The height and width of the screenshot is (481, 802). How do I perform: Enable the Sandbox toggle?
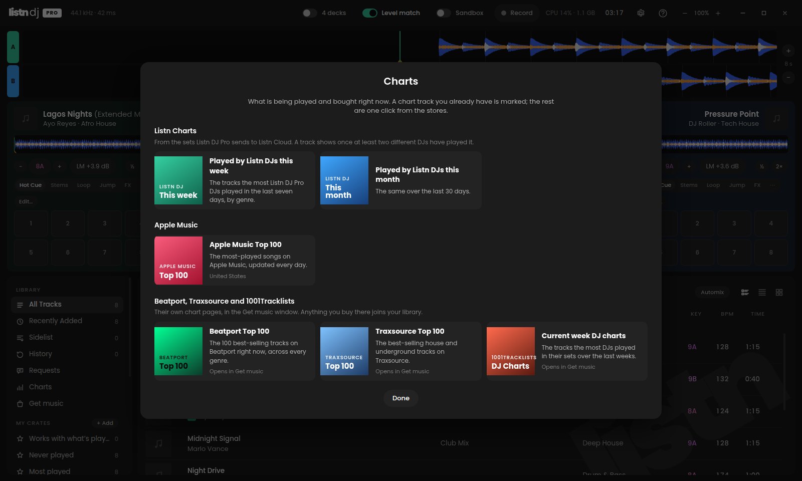pyautogui.click(x=444, y=13)
